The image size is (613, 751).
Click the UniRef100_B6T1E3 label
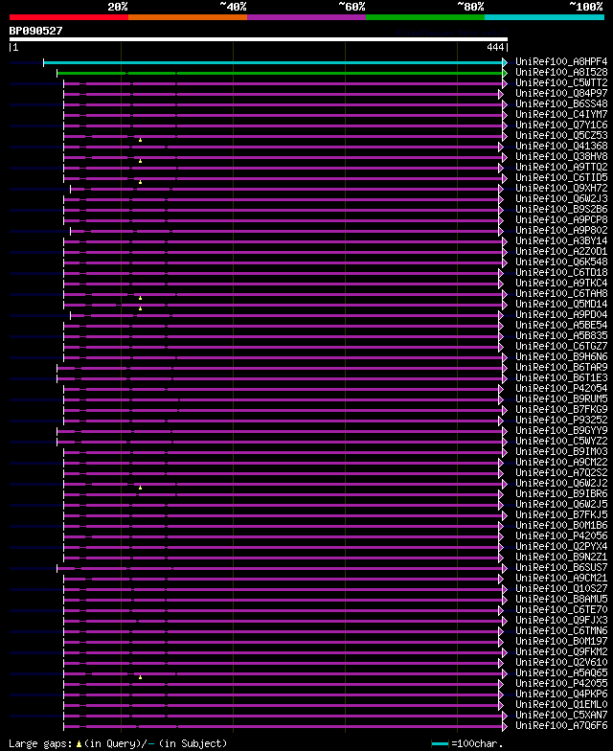pos(561,377)
